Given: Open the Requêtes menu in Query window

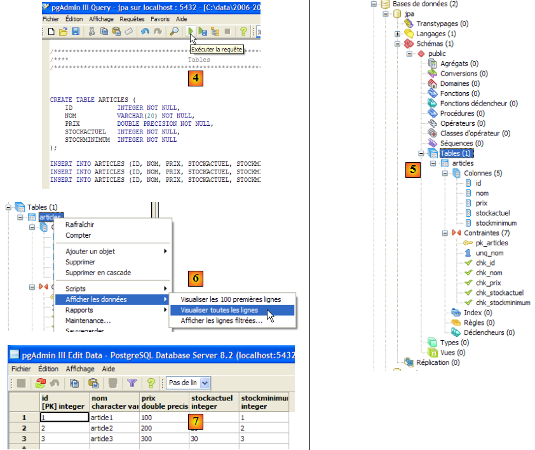Looking at the screenshot, I should [132, 19].
